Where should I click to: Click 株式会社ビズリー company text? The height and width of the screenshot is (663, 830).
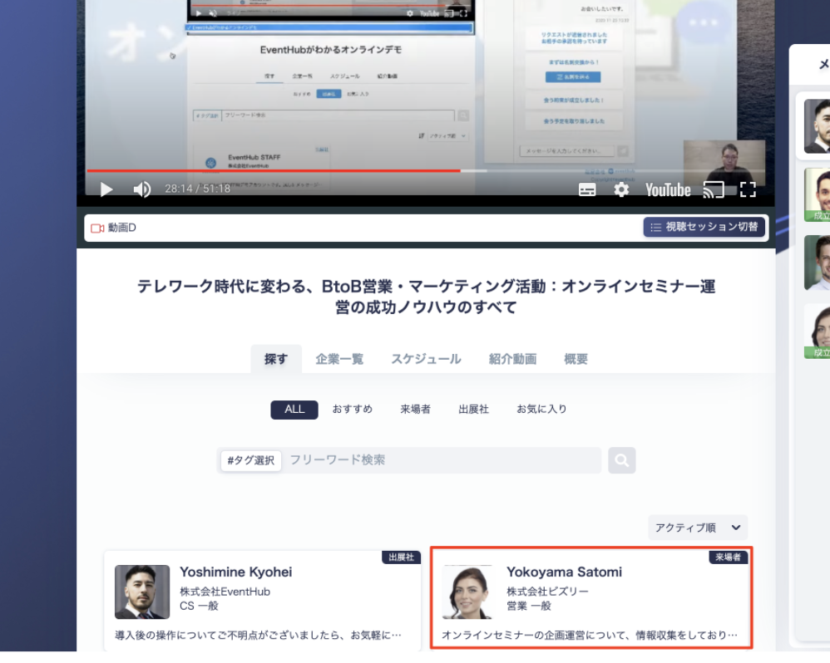point(547,592)
